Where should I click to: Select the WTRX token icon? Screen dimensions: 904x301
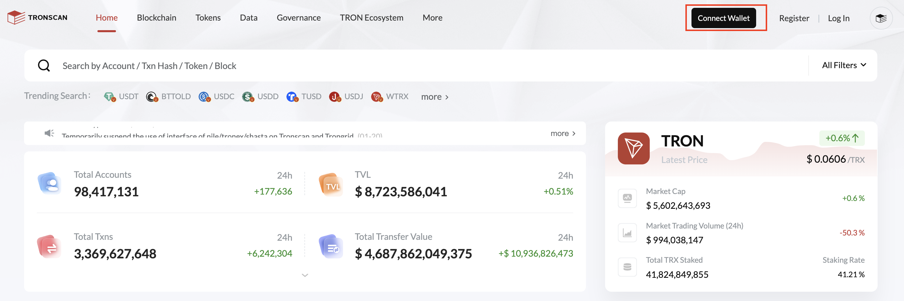(x=377, y=97)
